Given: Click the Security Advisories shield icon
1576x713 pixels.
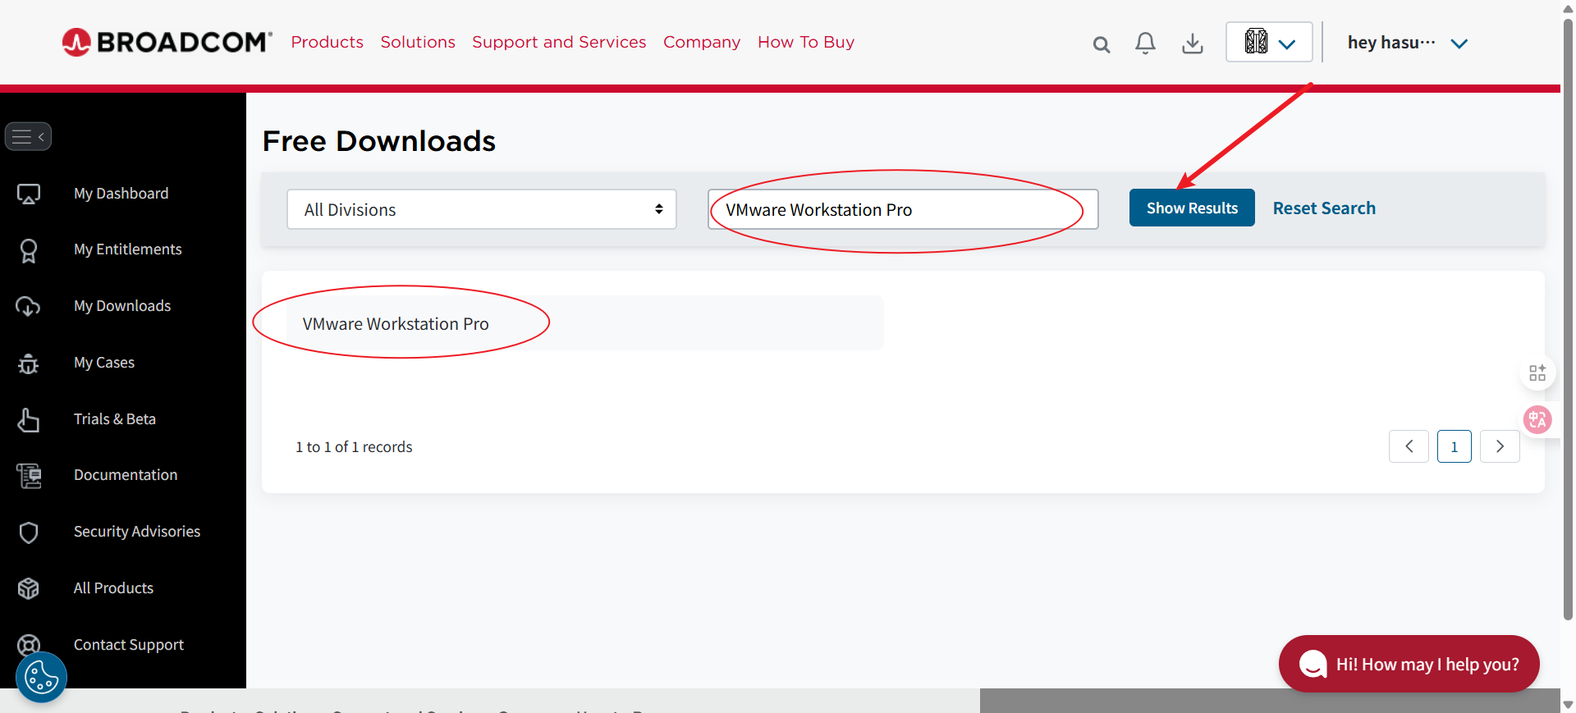Looking at the screenshot, I should pos(29,532).
